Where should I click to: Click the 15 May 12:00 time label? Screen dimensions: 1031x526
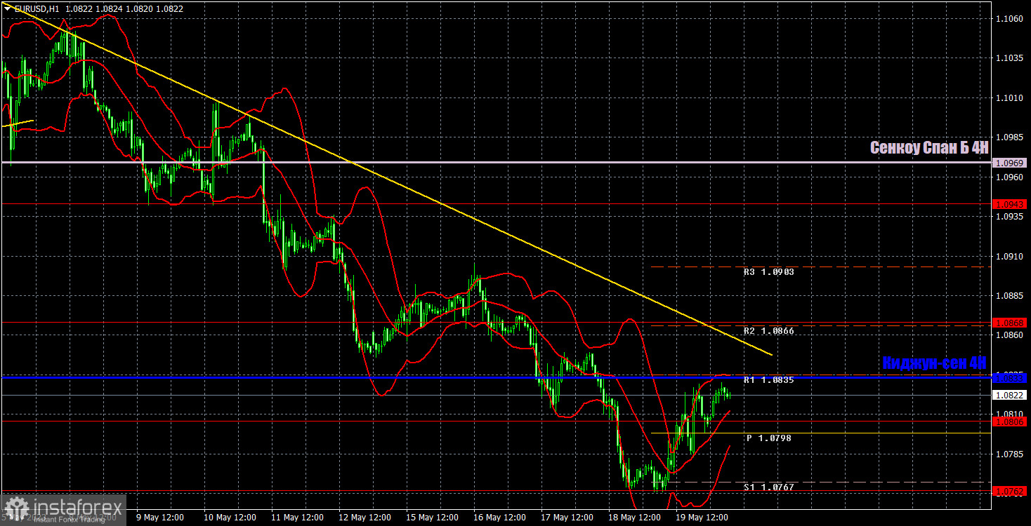[431, 518]
